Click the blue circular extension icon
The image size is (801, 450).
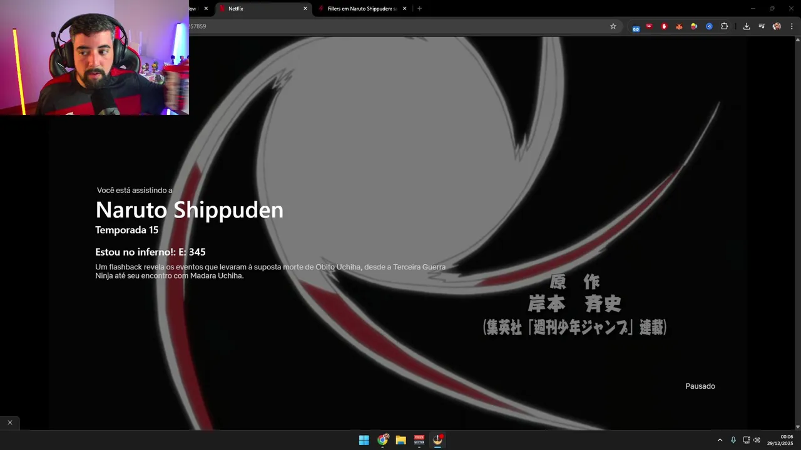pos(709,26)
